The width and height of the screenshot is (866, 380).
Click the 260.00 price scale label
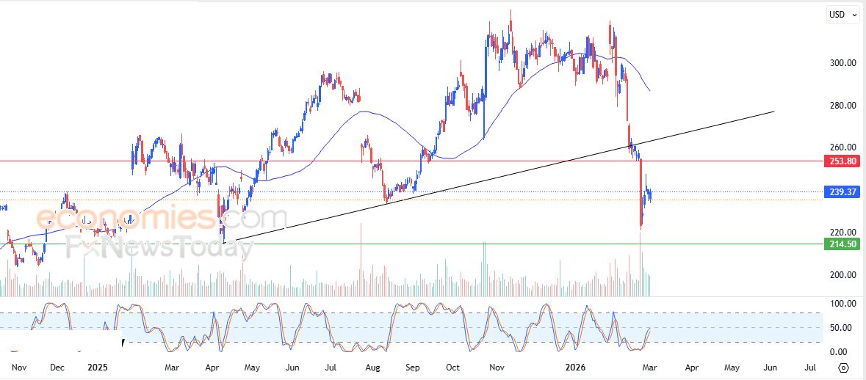coord(841,147)
